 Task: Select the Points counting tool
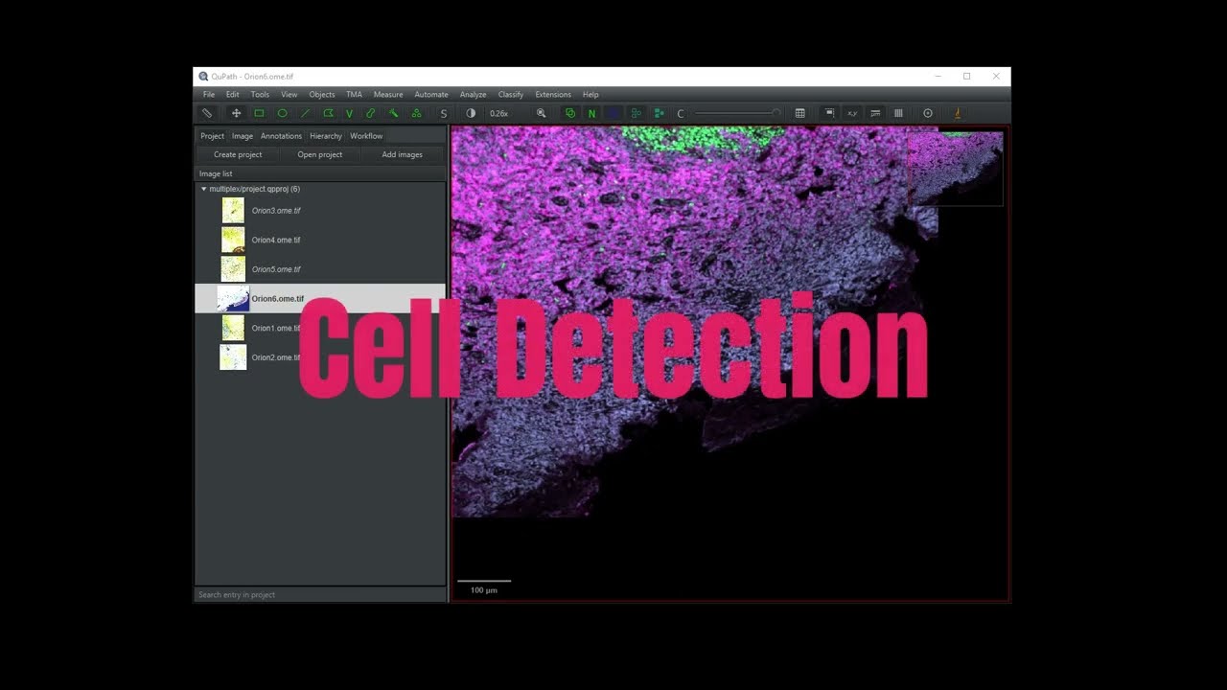(416, 113)
